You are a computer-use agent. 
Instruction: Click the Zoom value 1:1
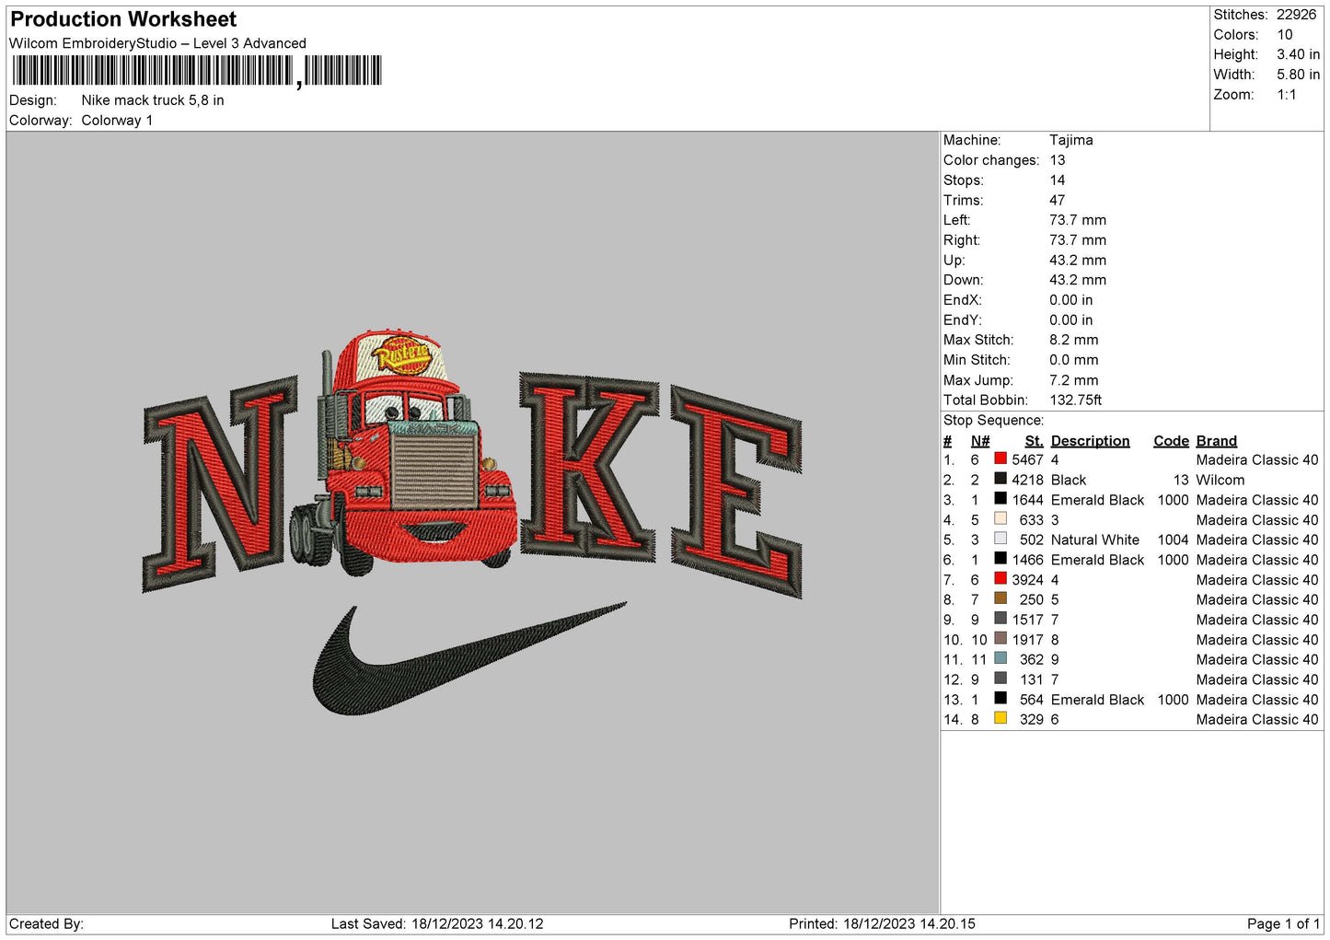click(x=1287, y=95)
